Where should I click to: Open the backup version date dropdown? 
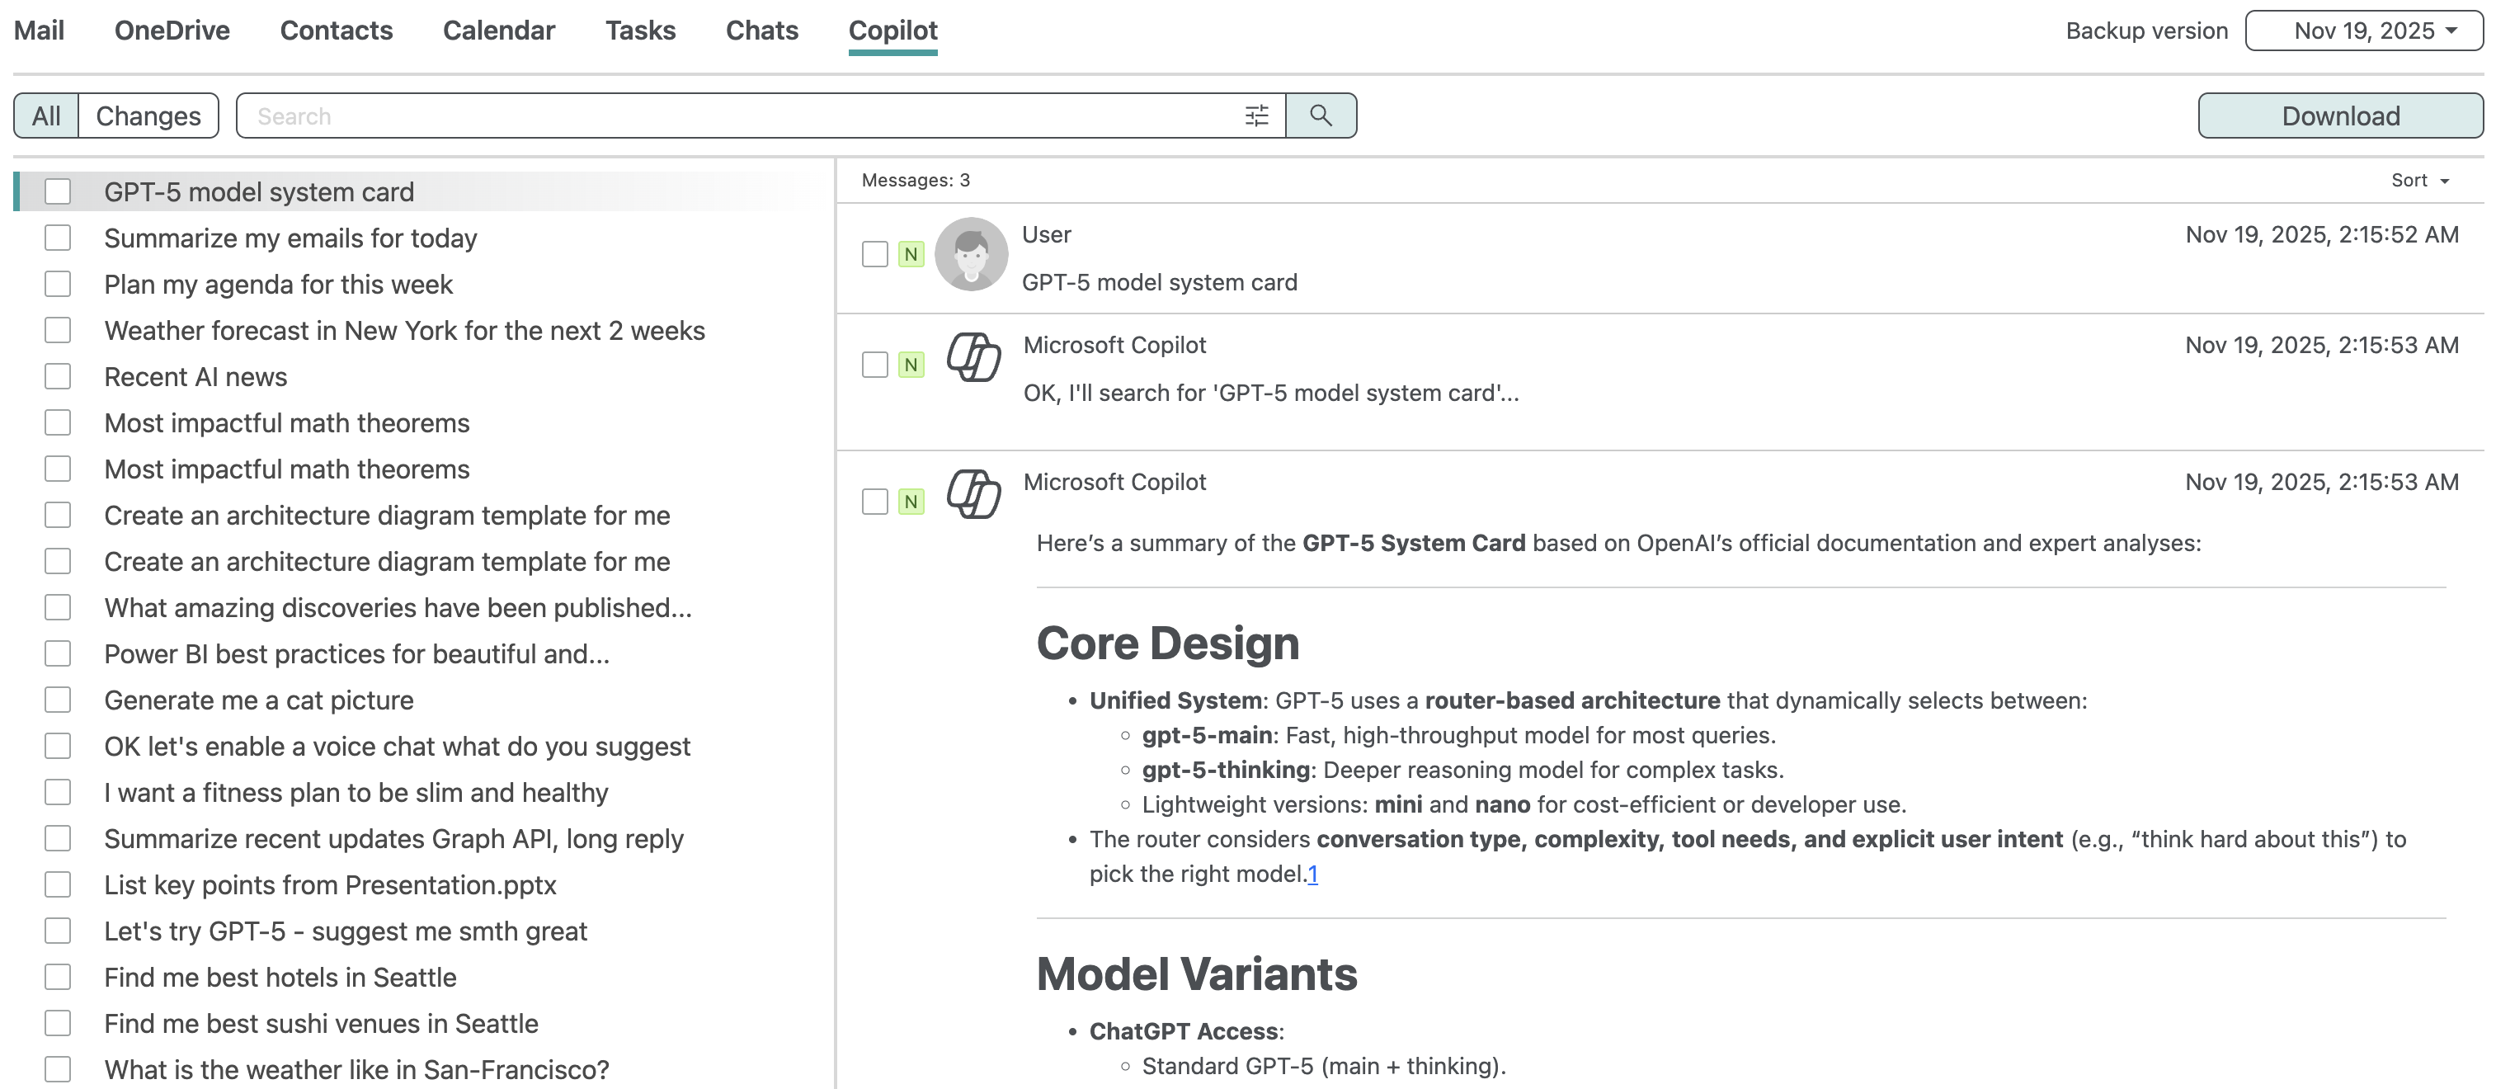click(x=2363, y=31)
